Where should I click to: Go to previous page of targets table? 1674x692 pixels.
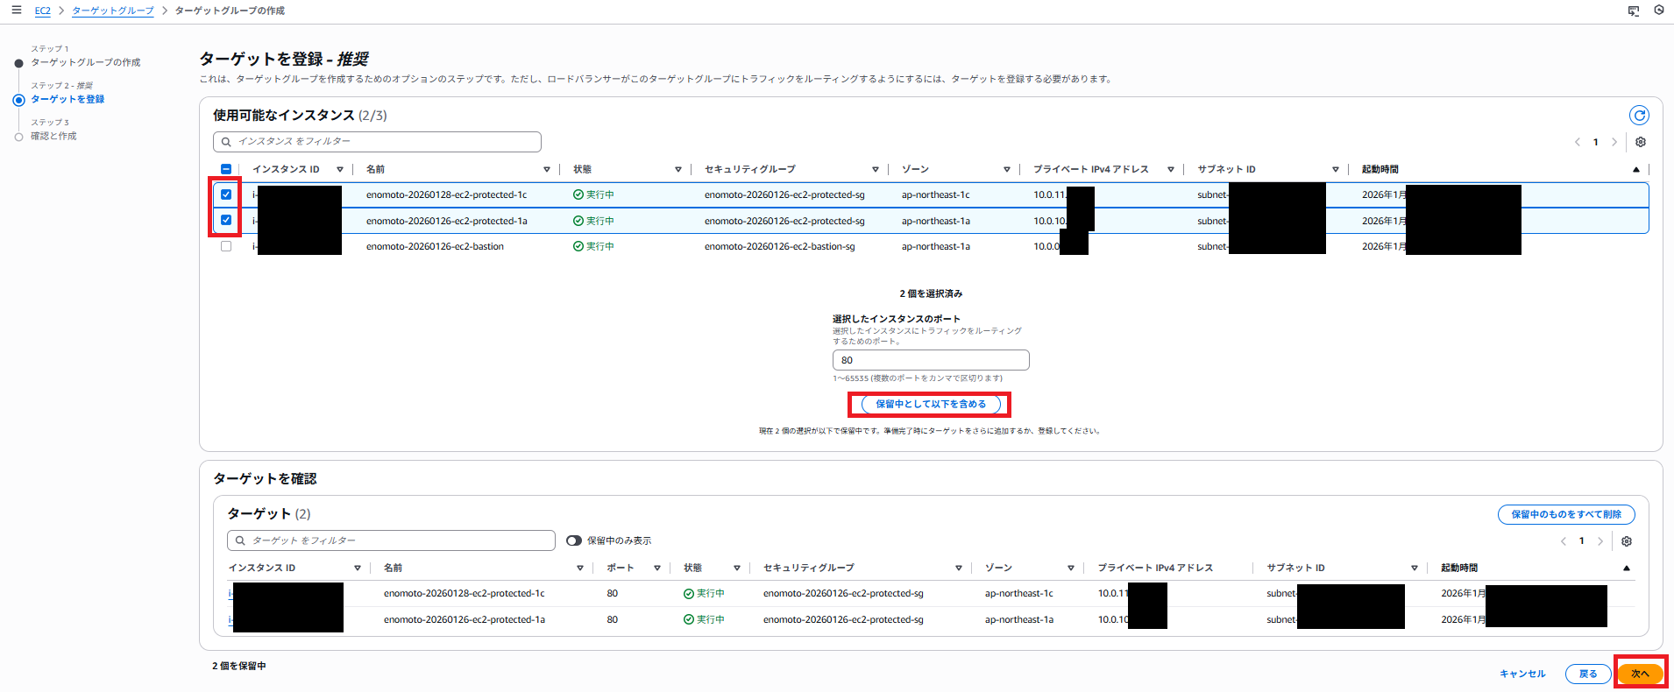click(x=1564, y=541)
